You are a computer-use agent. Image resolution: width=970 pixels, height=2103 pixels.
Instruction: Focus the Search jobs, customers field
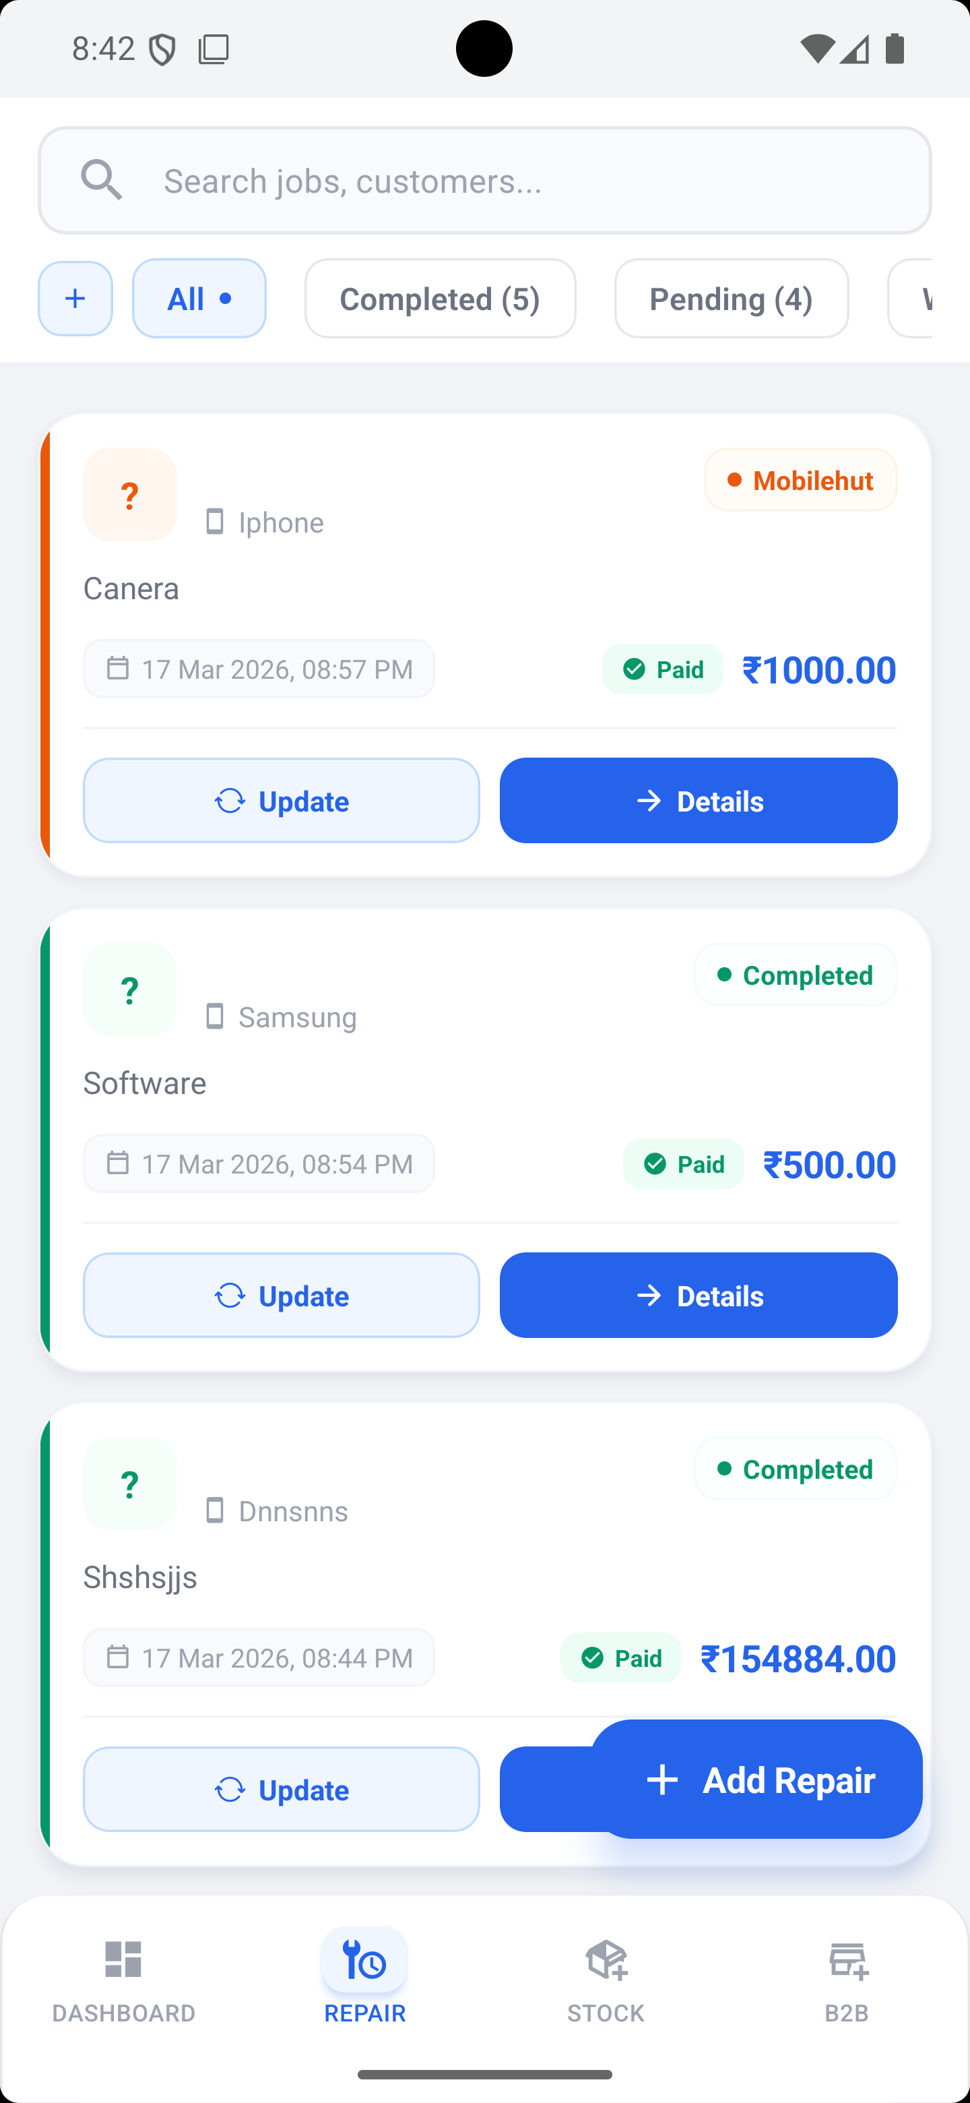[x=484, y=181]
